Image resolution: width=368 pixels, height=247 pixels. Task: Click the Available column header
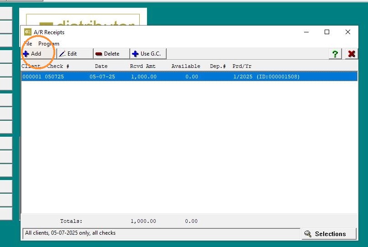coord(186,66)
